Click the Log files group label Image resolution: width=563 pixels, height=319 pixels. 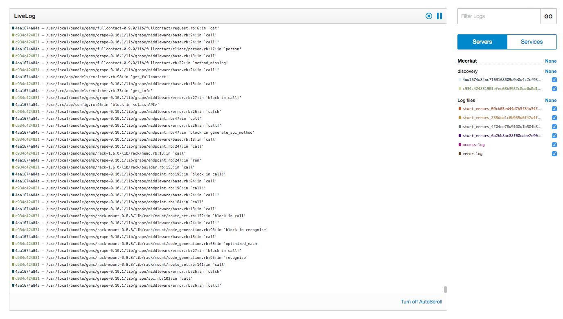click(466, 100)
